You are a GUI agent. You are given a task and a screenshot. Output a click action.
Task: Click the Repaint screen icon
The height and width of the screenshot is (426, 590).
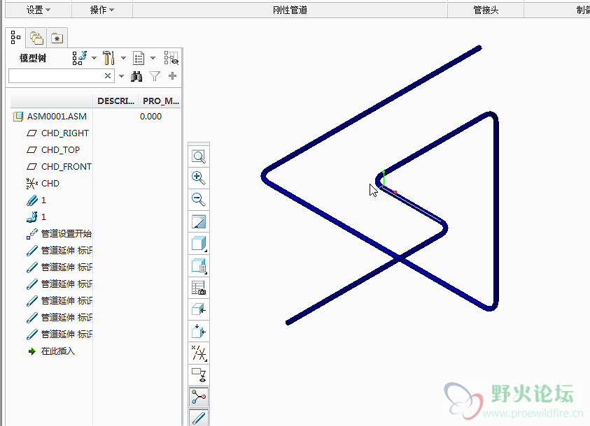[198, 221]
